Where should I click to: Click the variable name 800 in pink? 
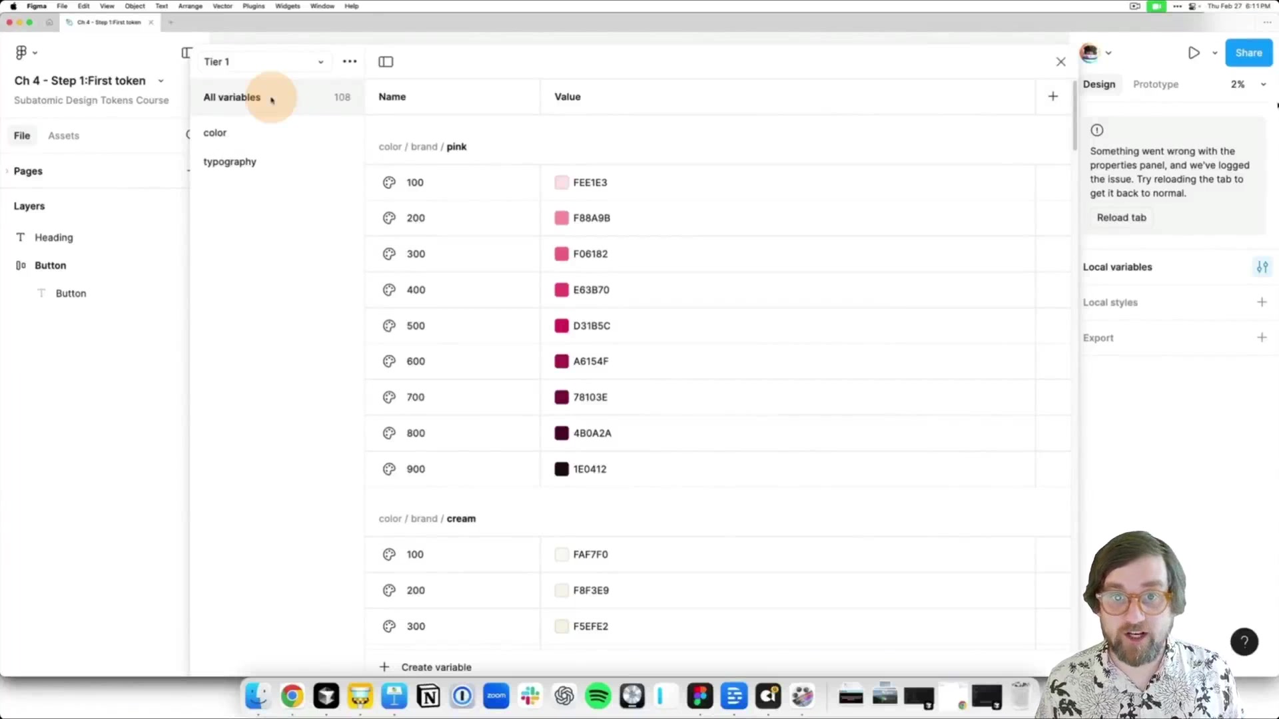click(x=416, y=433)
